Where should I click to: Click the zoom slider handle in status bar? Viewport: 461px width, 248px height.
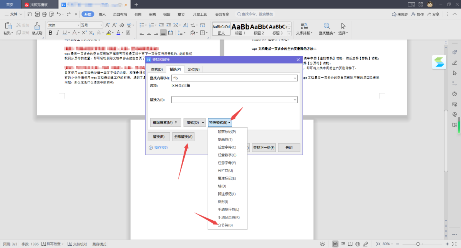[418, 244]
